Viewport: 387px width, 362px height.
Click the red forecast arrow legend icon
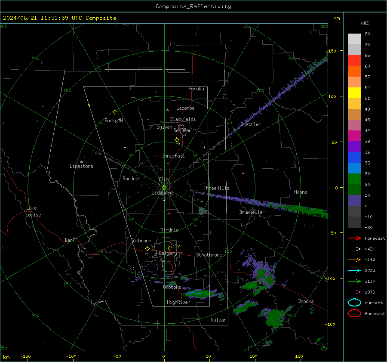click(x=354, y=238)
